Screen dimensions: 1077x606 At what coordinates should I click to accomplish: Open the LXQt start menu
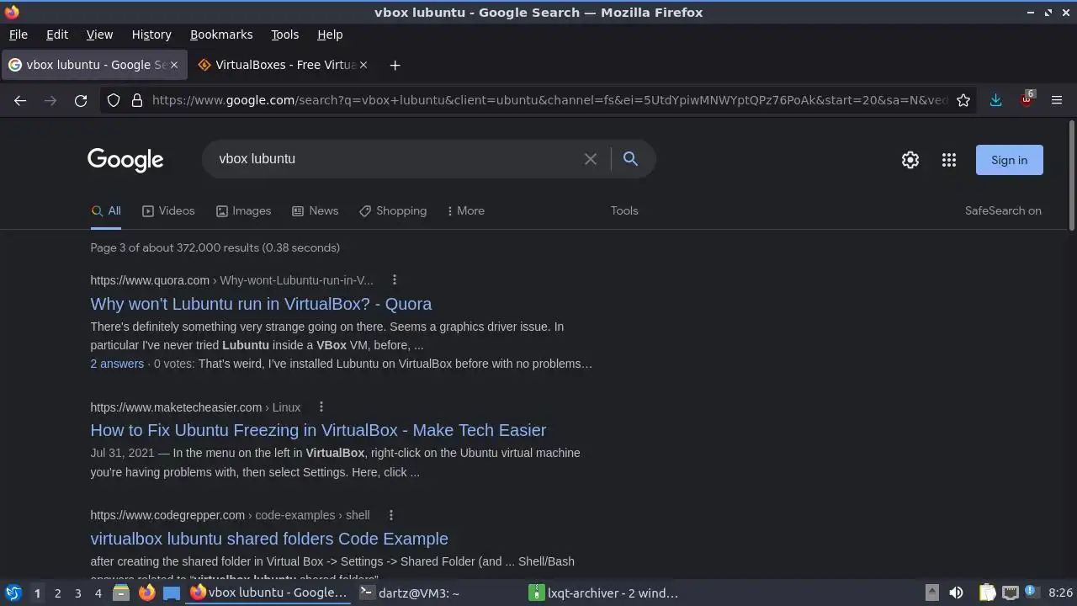tap(13, 593)
